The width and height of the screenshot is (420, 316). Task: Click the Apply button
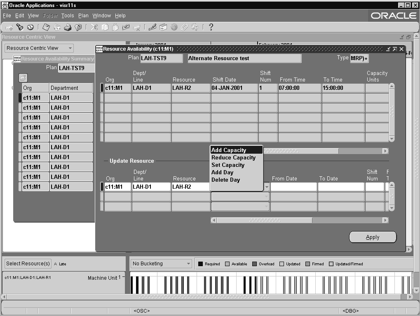(373, 237)
